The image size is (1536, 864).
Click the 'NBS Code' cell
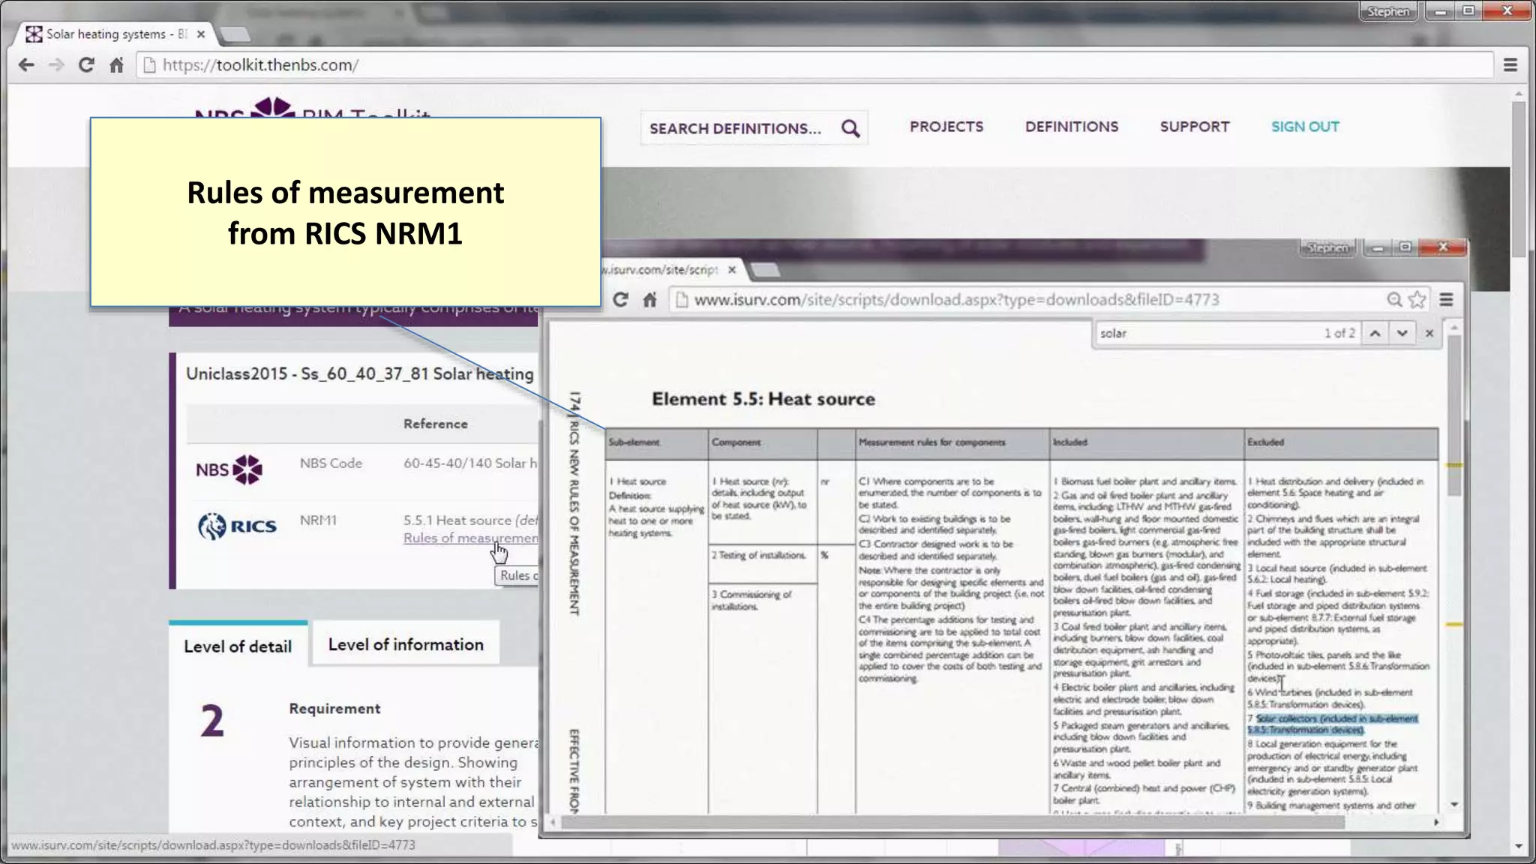click(331, 463)
